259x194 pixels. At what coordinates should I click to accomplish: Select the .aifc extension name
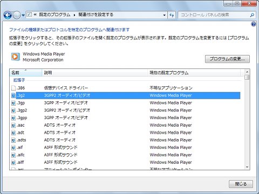(21, 155)
